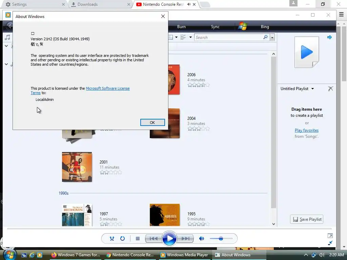Launch Internet Explorer from quick launch

(x=32, y=255)
